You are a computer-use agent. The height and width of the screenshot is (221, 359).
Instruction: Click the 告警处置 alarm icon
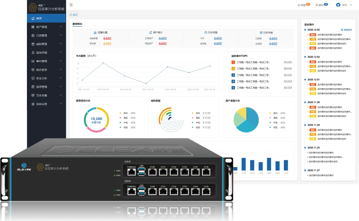[95, 33]
